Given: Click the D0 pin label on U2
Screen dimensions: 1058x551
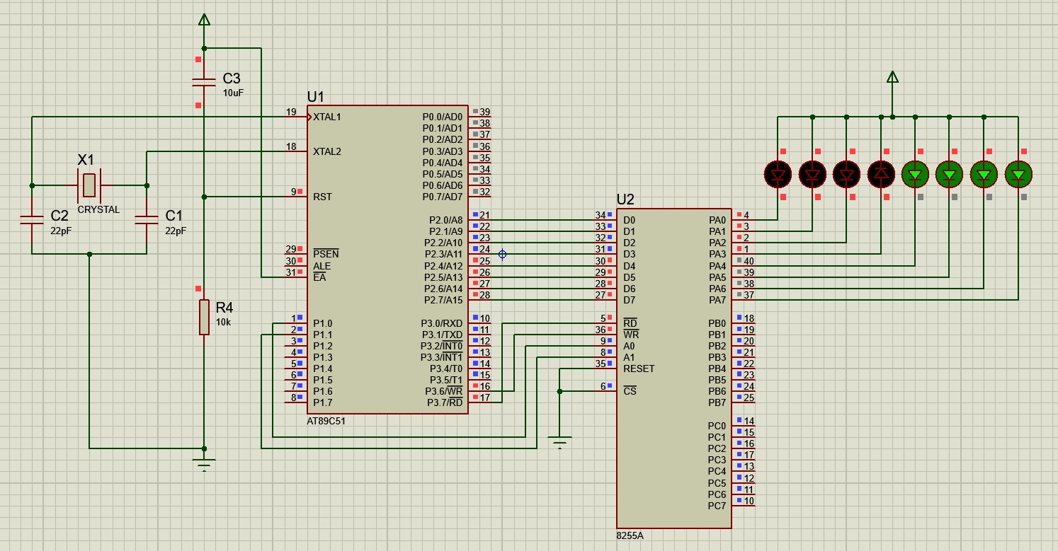Looking at the screenshot, I should (629, 220).
